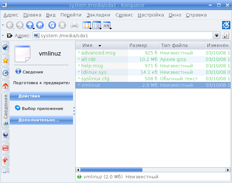Click the vmlinuz file preview thumbnail
Screen dimensions: 232x183
[x=22, y=54]
